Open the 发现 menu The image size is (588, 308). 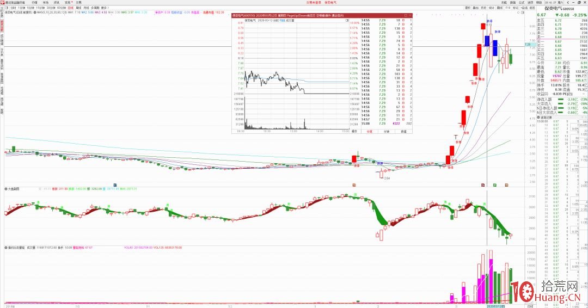tap(68, 2)
